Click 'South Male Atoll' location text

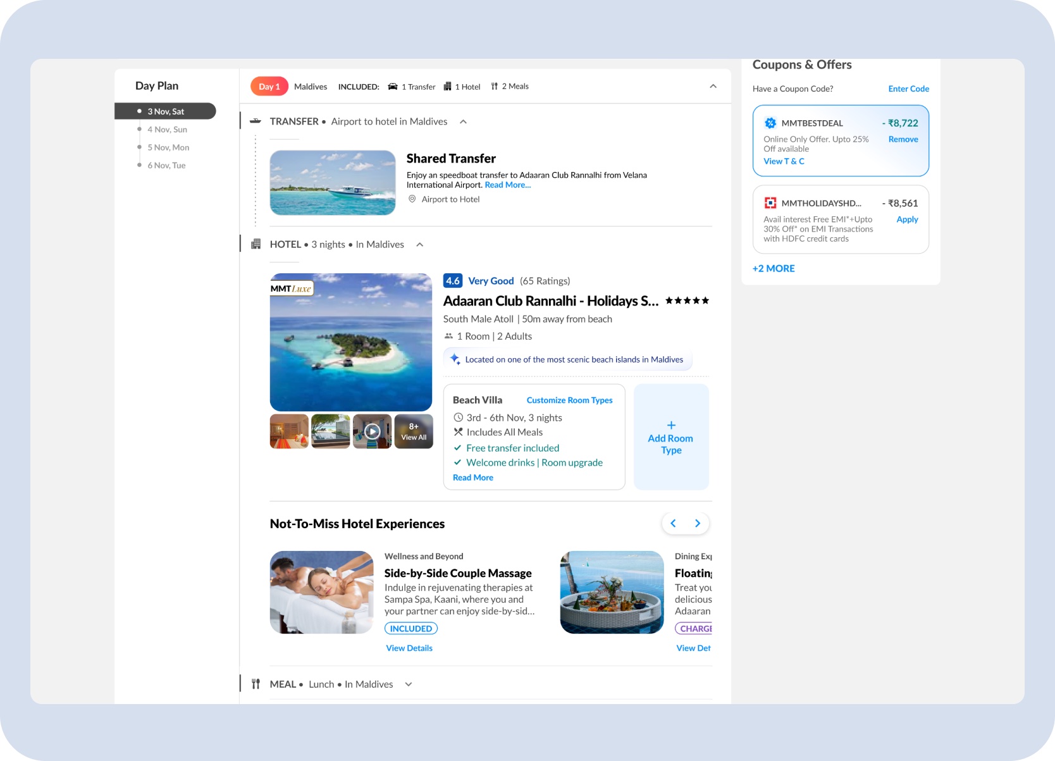(478, 319)
